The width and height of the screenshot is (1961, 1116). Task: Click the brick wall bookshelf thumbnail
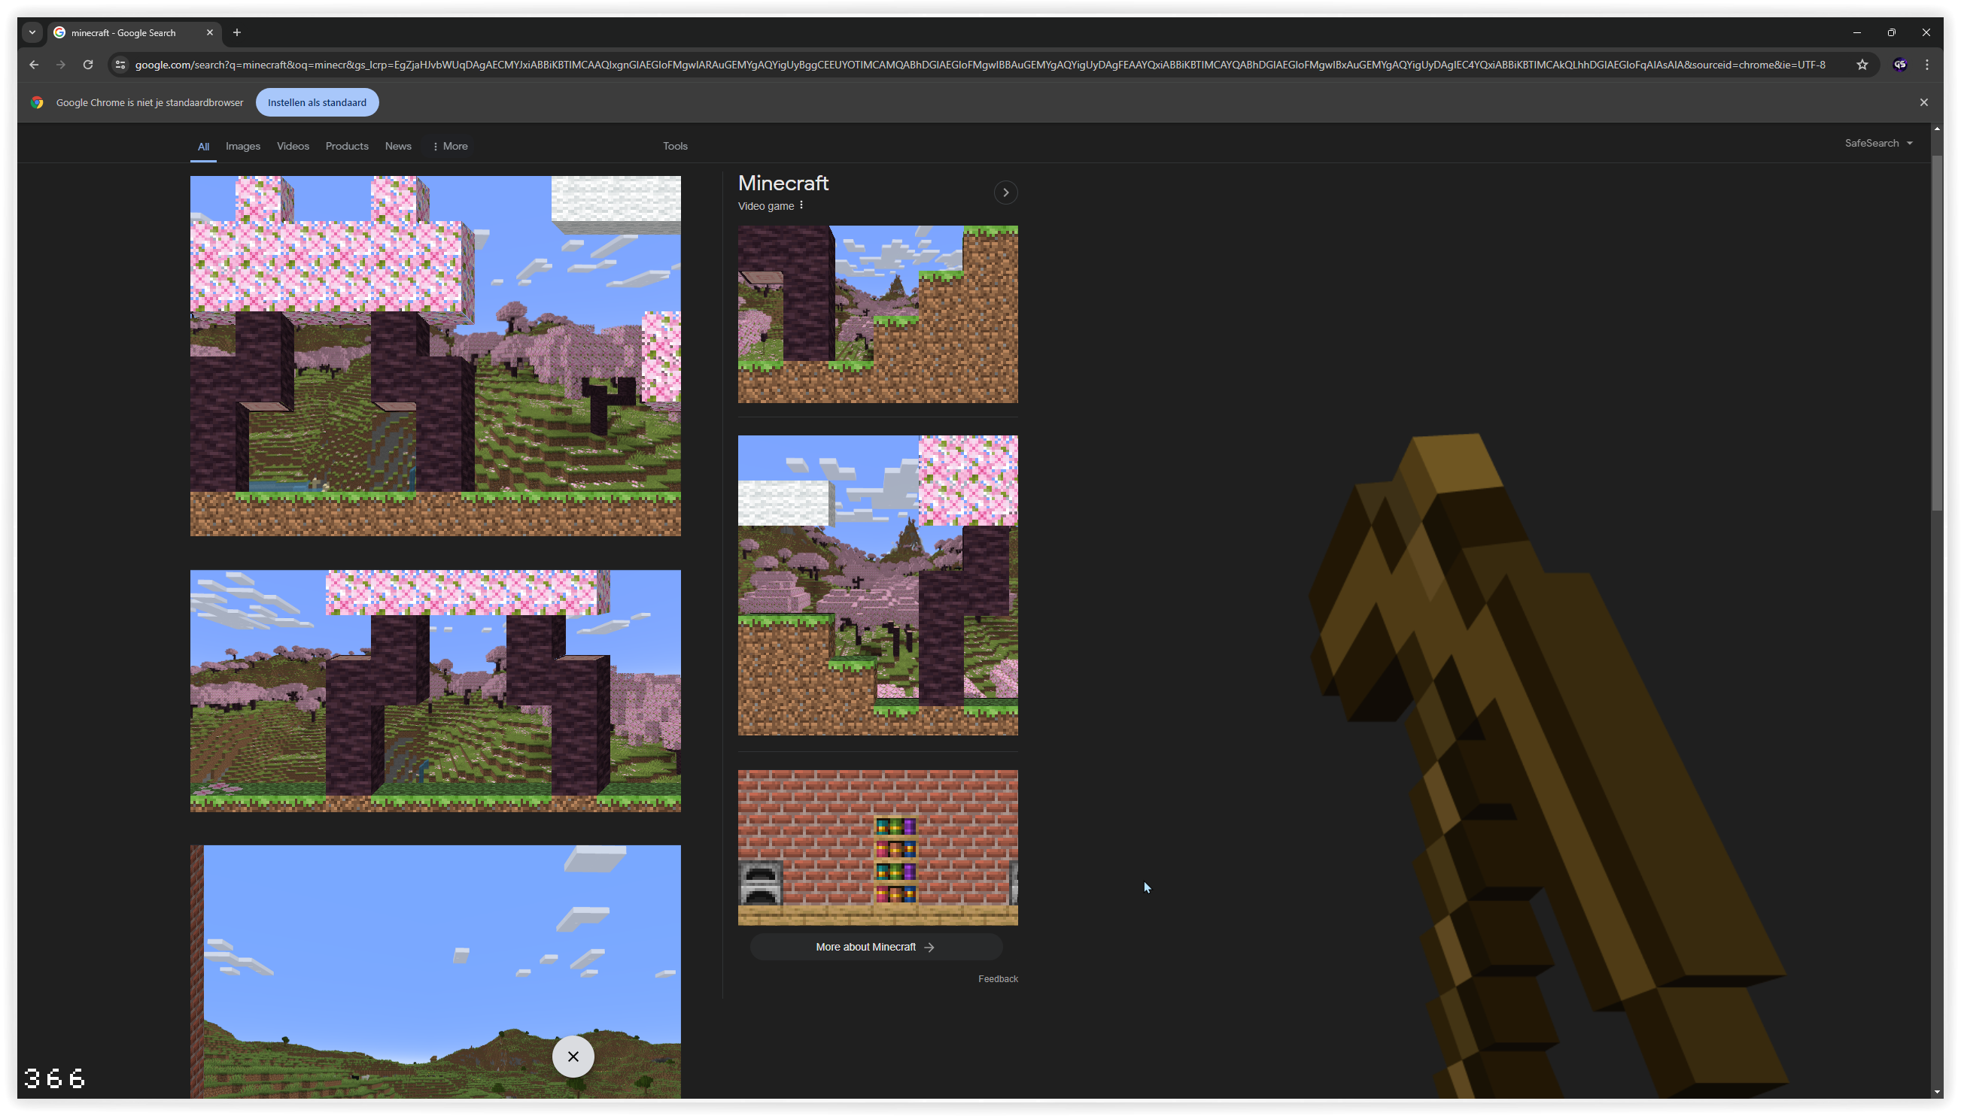coord(877,848)
